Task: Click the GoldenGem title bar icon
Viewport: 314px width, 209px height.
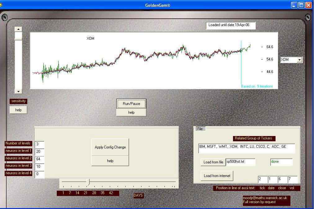Action: pyautogui.click(x=1, y=5)
